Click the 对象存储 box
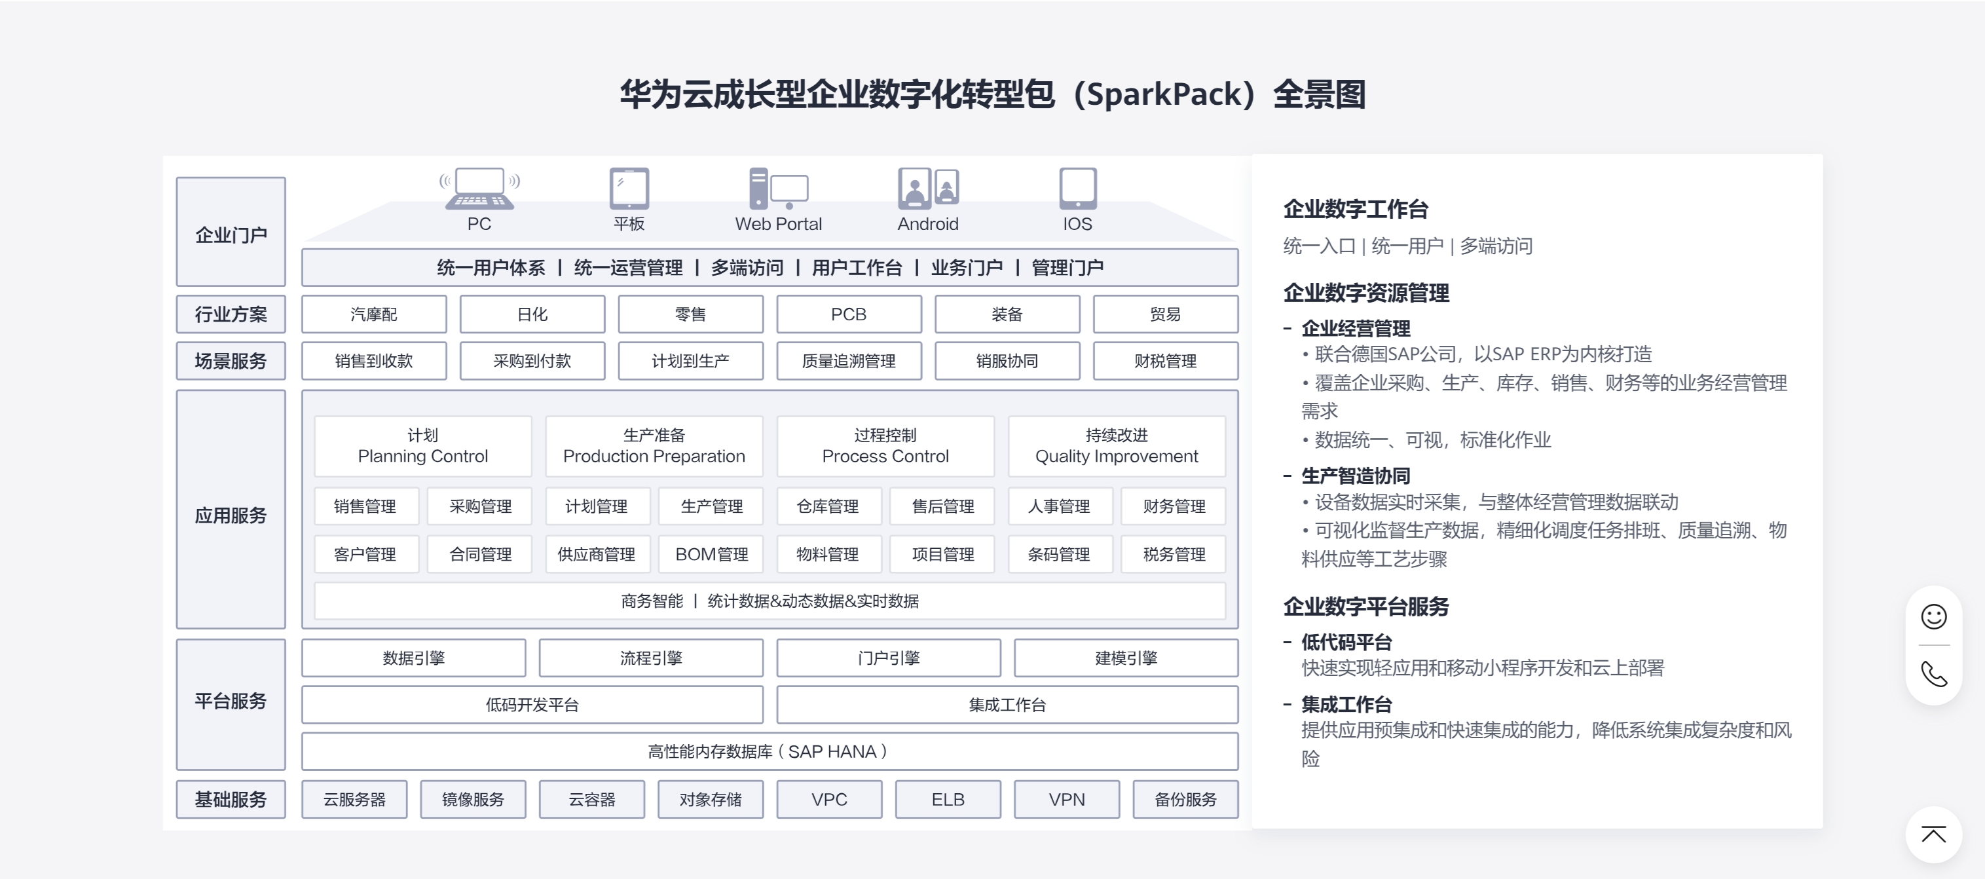Image resolution: width=1985 pixels, height=879 pixels. pyautogui.click(x=711, y=799)
